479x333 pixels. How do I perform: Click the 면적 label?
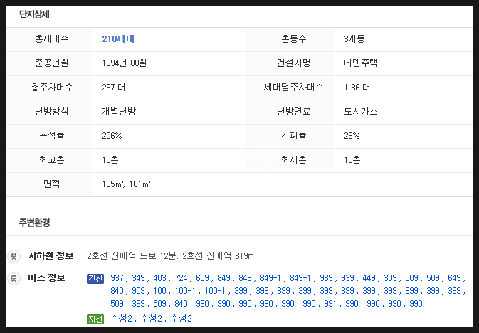point(52,184)
